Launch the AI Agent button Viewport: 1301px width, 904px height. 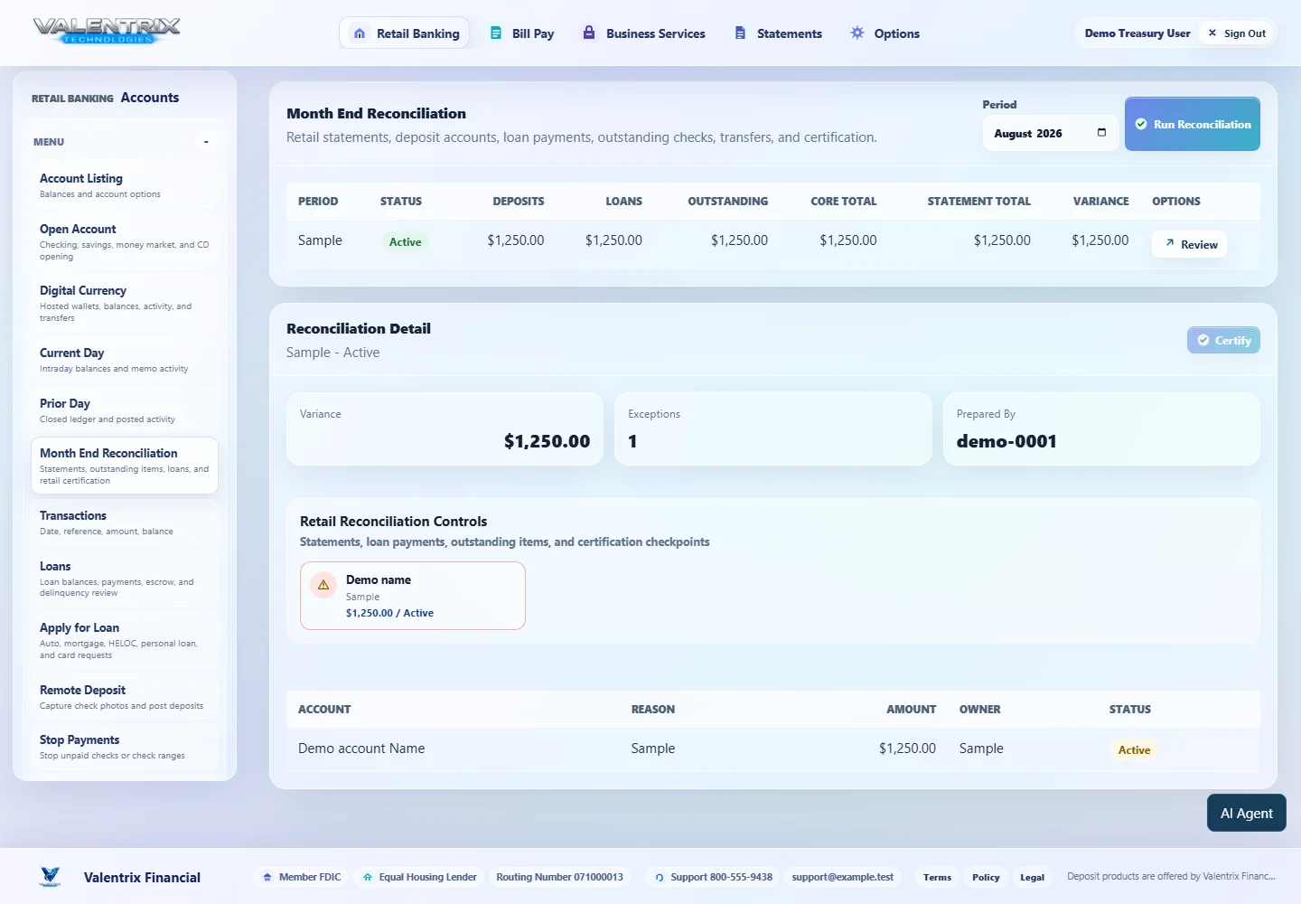tap(1247, 813)
